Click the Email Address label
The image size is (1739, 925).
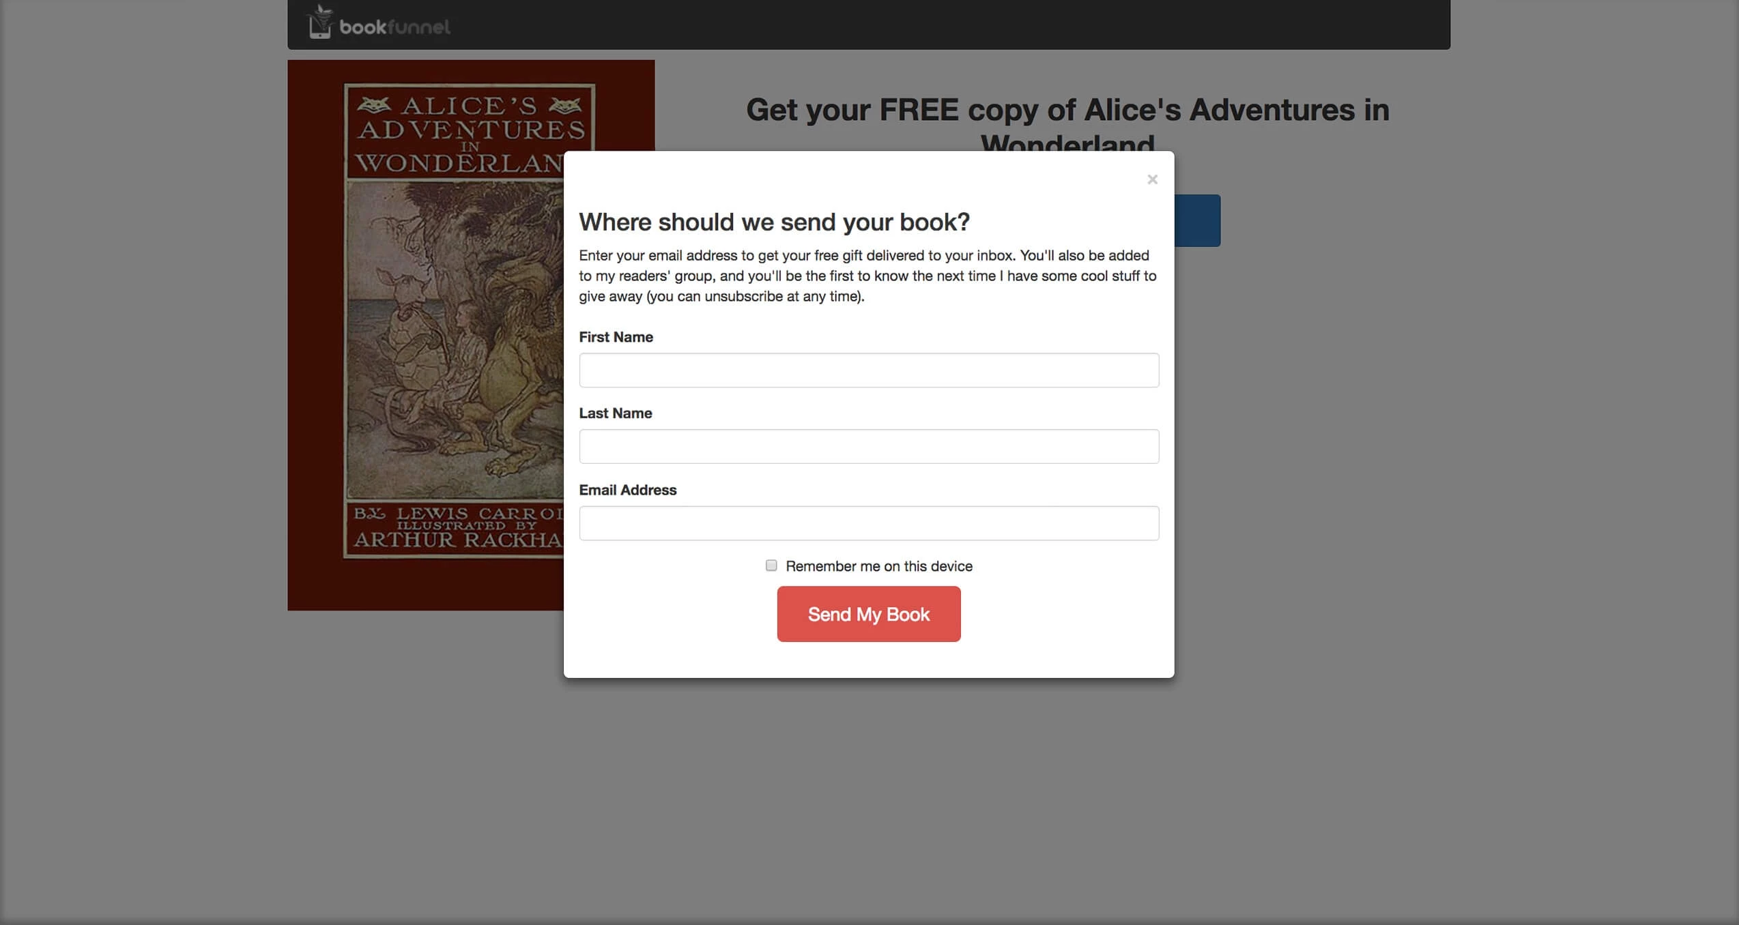tap(627, 490)
